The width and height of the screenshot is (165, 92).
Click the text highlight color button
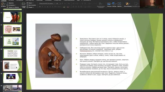64,7
